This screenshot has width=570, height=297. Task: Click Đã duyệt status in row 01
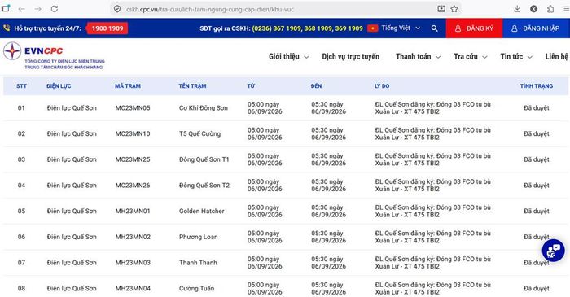(536, 108)
